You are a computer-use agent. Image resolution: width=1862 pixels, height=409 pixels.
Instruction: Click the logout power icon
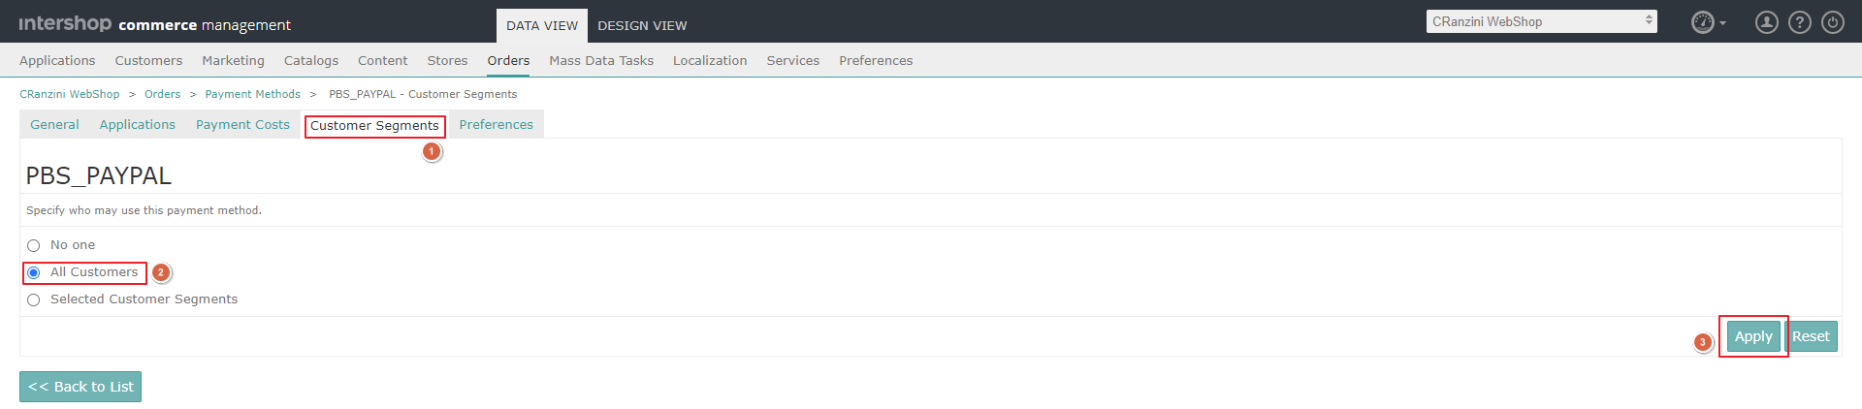pyautogui.click(x=1832, y=22)
